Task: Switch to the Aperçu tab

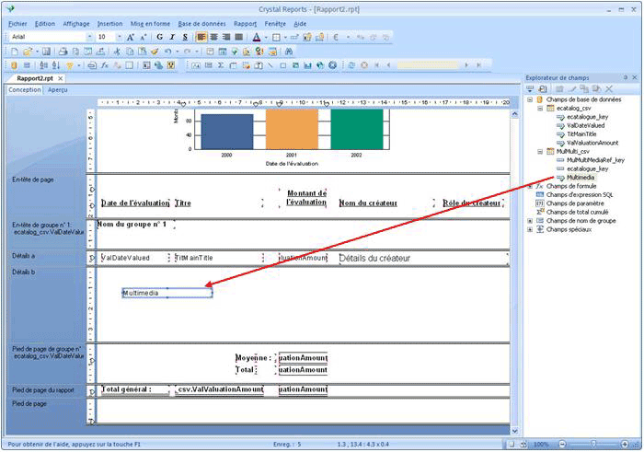Action: tap(57, 90)
